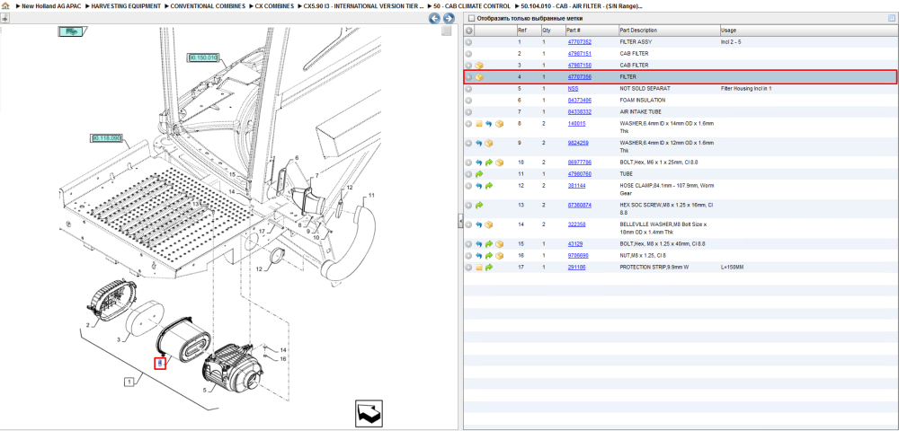Screen dimensions: 899x431
Task: Sort by the Part Description column header
Action: [x=638, y=31]
